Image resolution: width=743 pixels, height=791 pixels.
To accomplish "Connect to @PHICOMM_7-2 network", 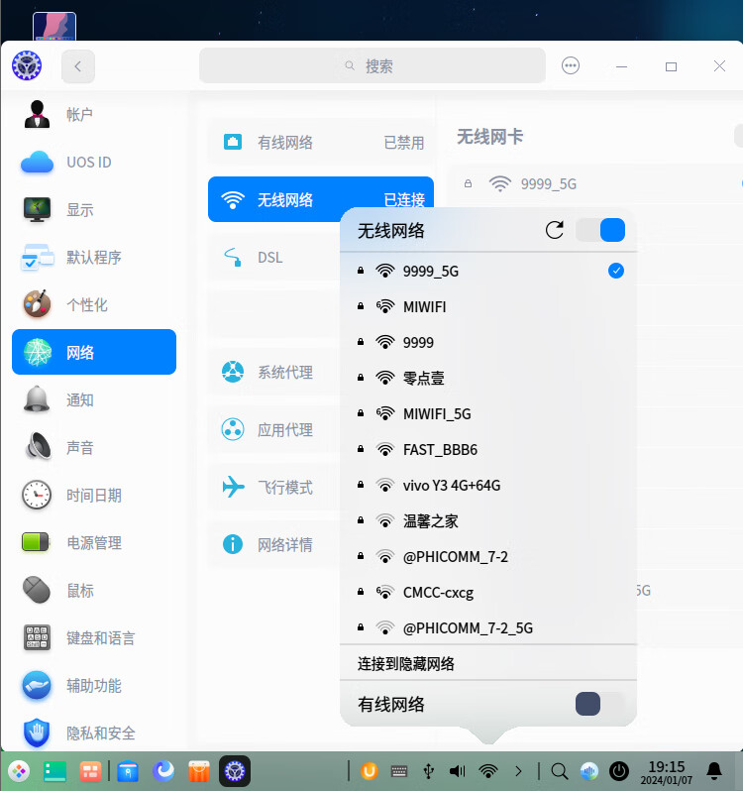I will [488, 556].
